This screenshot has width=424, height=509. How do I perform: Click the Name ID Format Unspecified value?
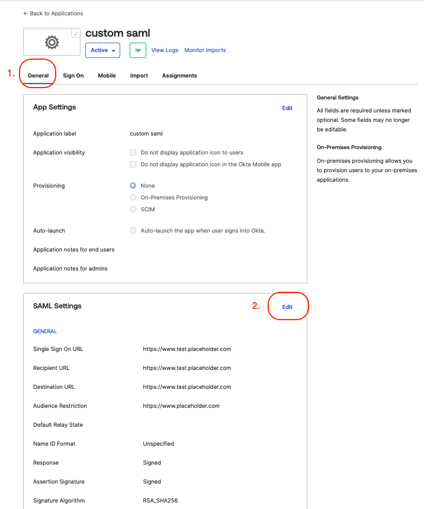[158, 444]
